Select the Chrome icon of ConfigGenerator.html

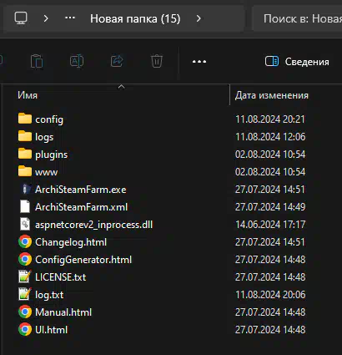tap(25, 260)
